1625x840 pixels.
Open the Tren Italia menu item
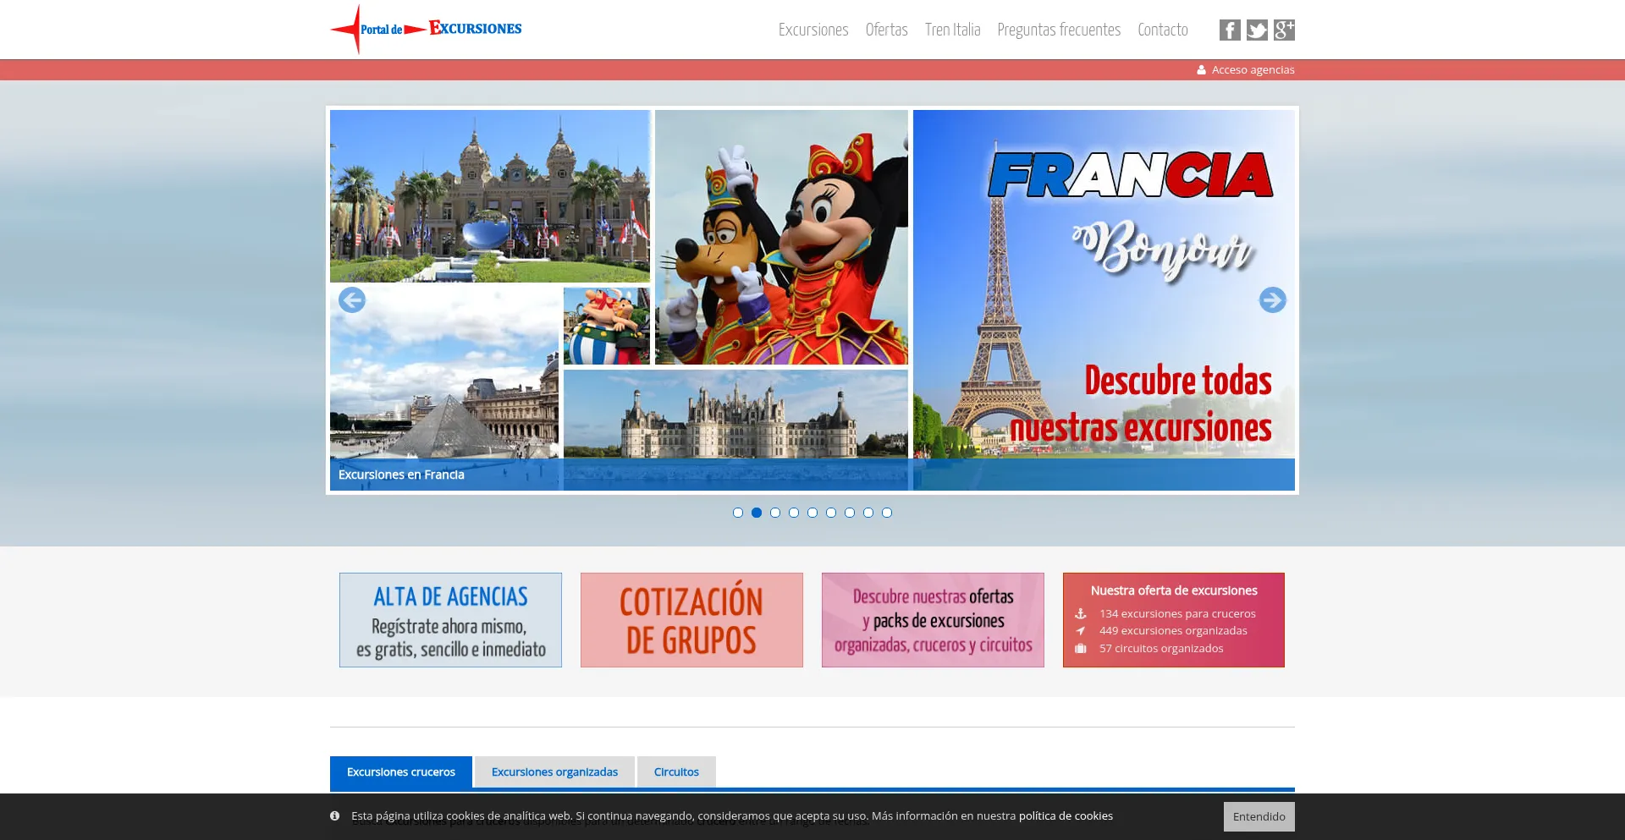point(952,30)
